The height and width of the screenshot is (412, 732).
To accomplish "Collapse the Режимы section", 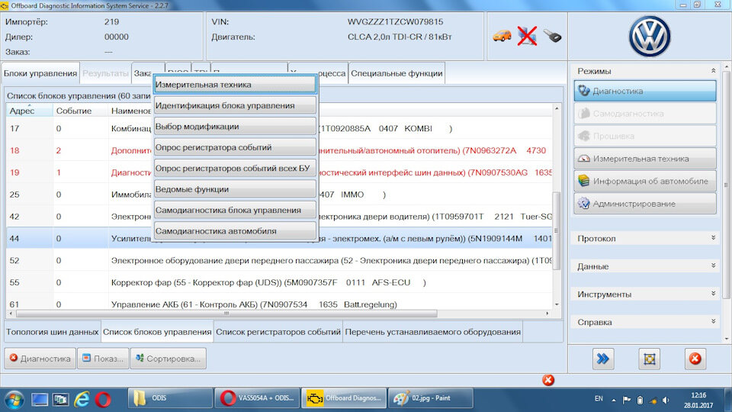I will [x=713, y=70].
